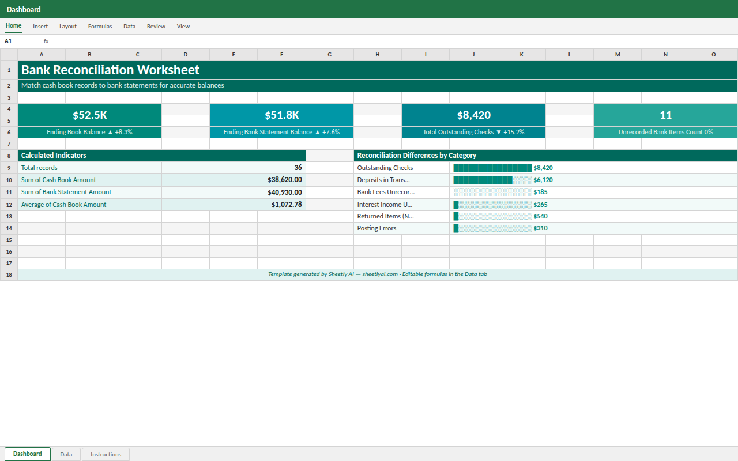Click the value 36
The image size is (738, 461).
[x=234, y=168]
